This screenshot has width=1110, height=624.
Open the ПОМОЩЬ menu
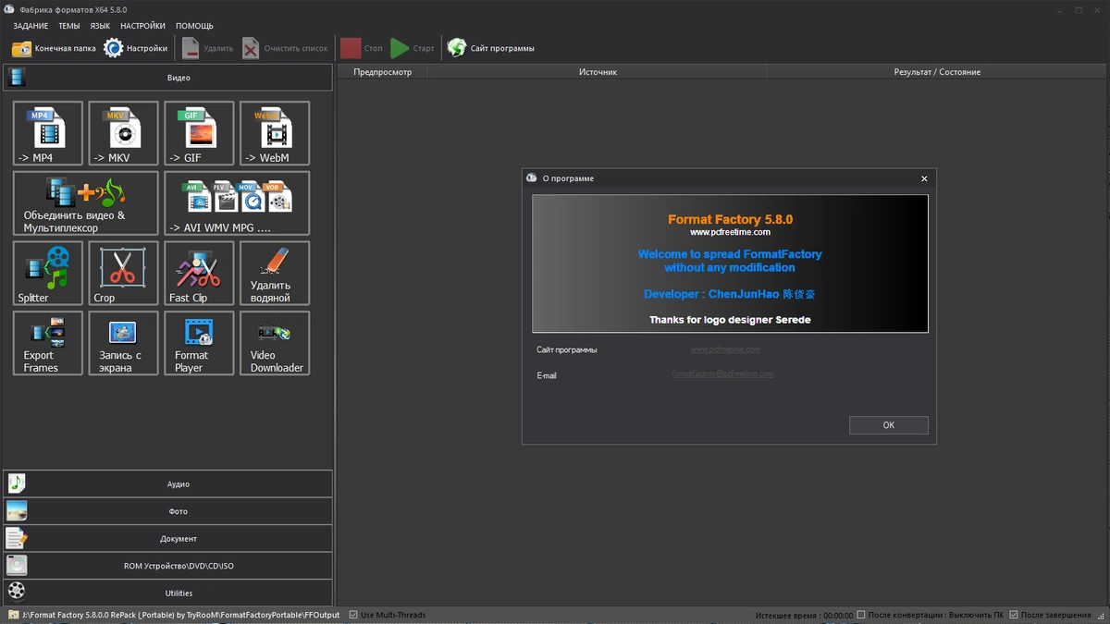pos(194,26)
